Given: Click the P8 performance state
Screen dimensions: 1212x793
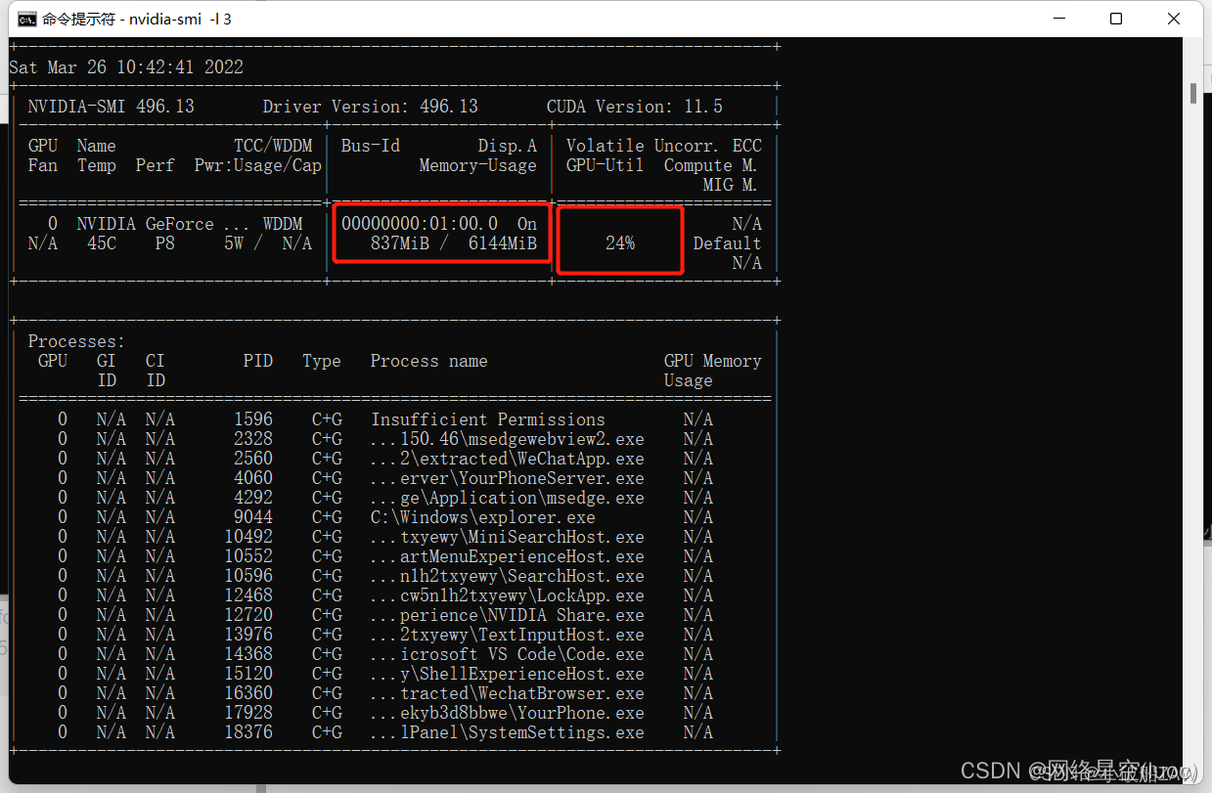Looking at the screenshot, I should [165, 243].
